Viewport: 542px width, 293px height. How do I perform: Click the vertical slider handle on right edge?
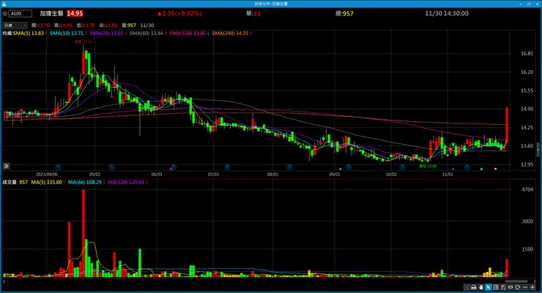[538, 149]
